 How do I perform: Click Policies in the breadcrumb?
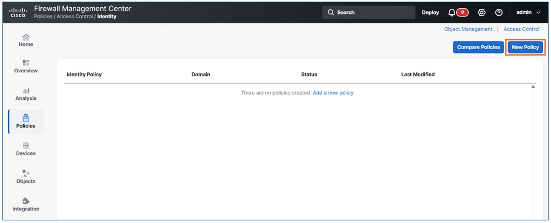coord(43,17)
